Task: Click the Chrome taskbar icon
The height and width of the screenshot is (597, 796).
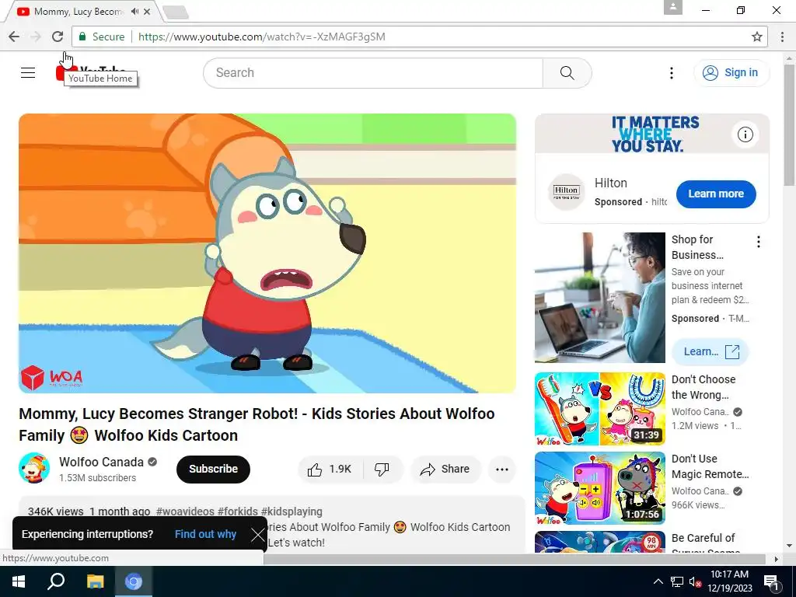Action: (x=134, y=581)
